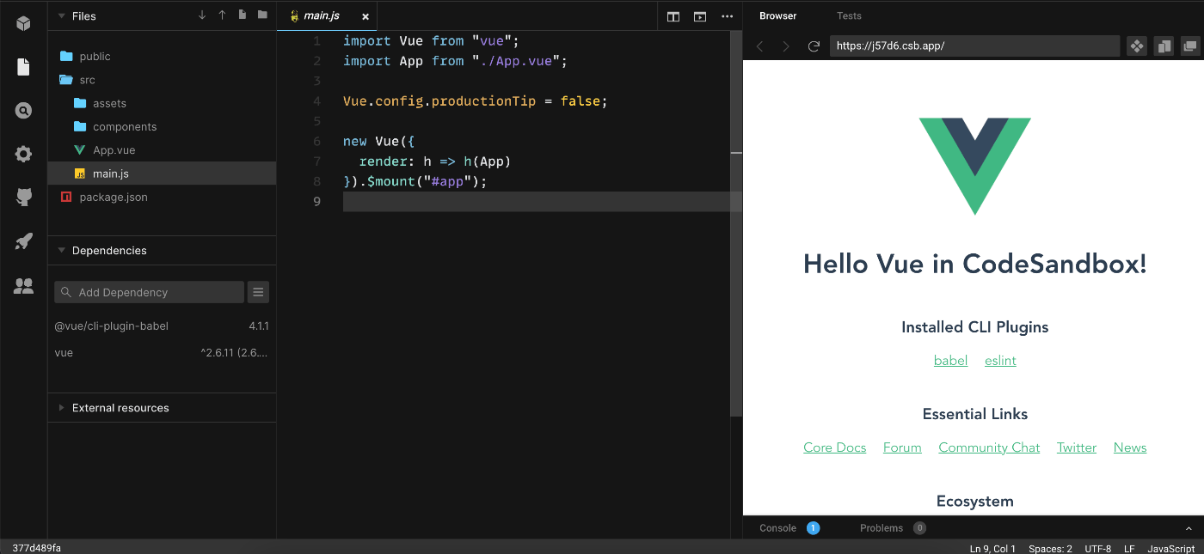Open the Live collaboration people icon

(x=23, y=285)
